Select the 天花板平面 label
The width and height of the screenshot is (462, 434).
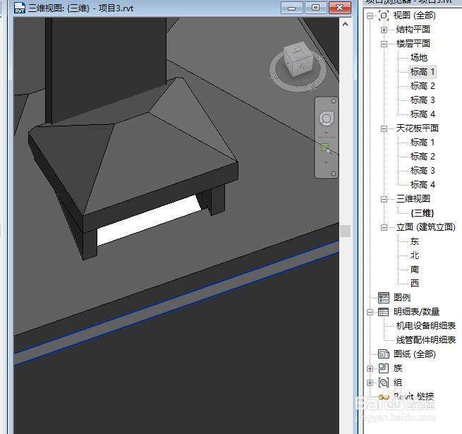[x=418, y=128]
